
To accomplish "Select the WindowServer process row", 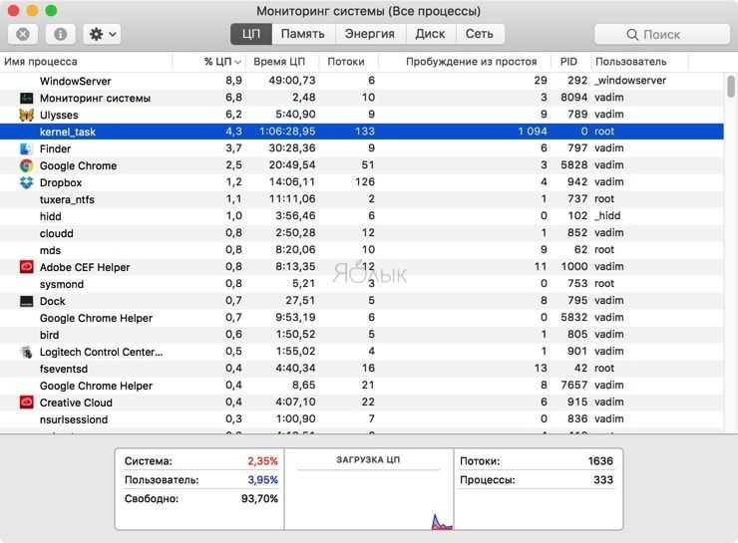I will [x=361, y=81].
